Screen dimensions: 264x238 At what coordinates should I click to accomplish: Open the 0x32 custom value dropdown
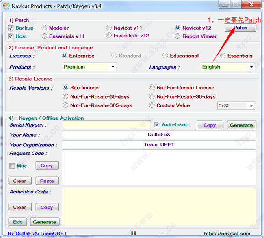click(x=236, y=106)
